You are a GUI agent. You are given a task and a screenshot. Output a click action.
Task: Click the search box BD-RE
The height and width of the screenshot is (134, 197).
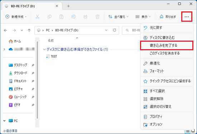pyautogui.click(x=131, y=30)
